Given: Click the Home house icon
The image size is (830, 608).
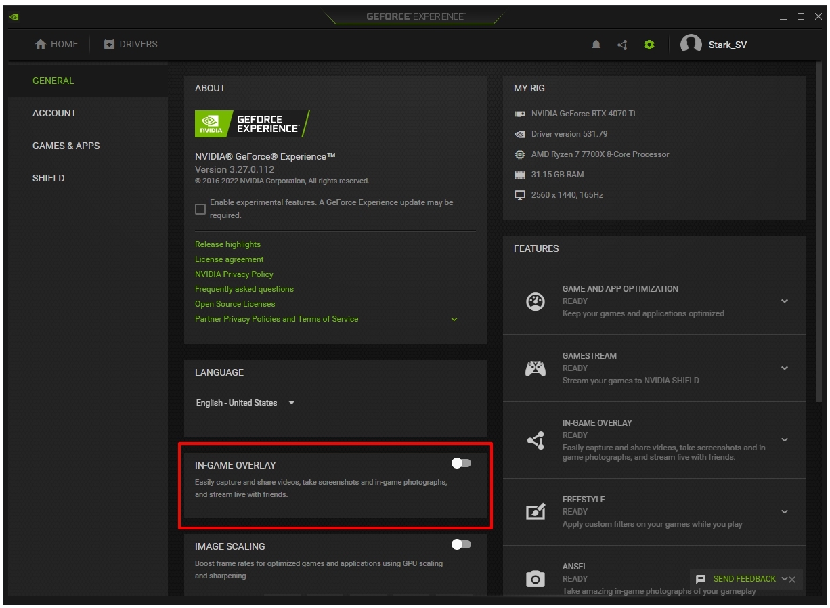Looking at the screenshot, I should pyautogui.click(x=41, y=44).
